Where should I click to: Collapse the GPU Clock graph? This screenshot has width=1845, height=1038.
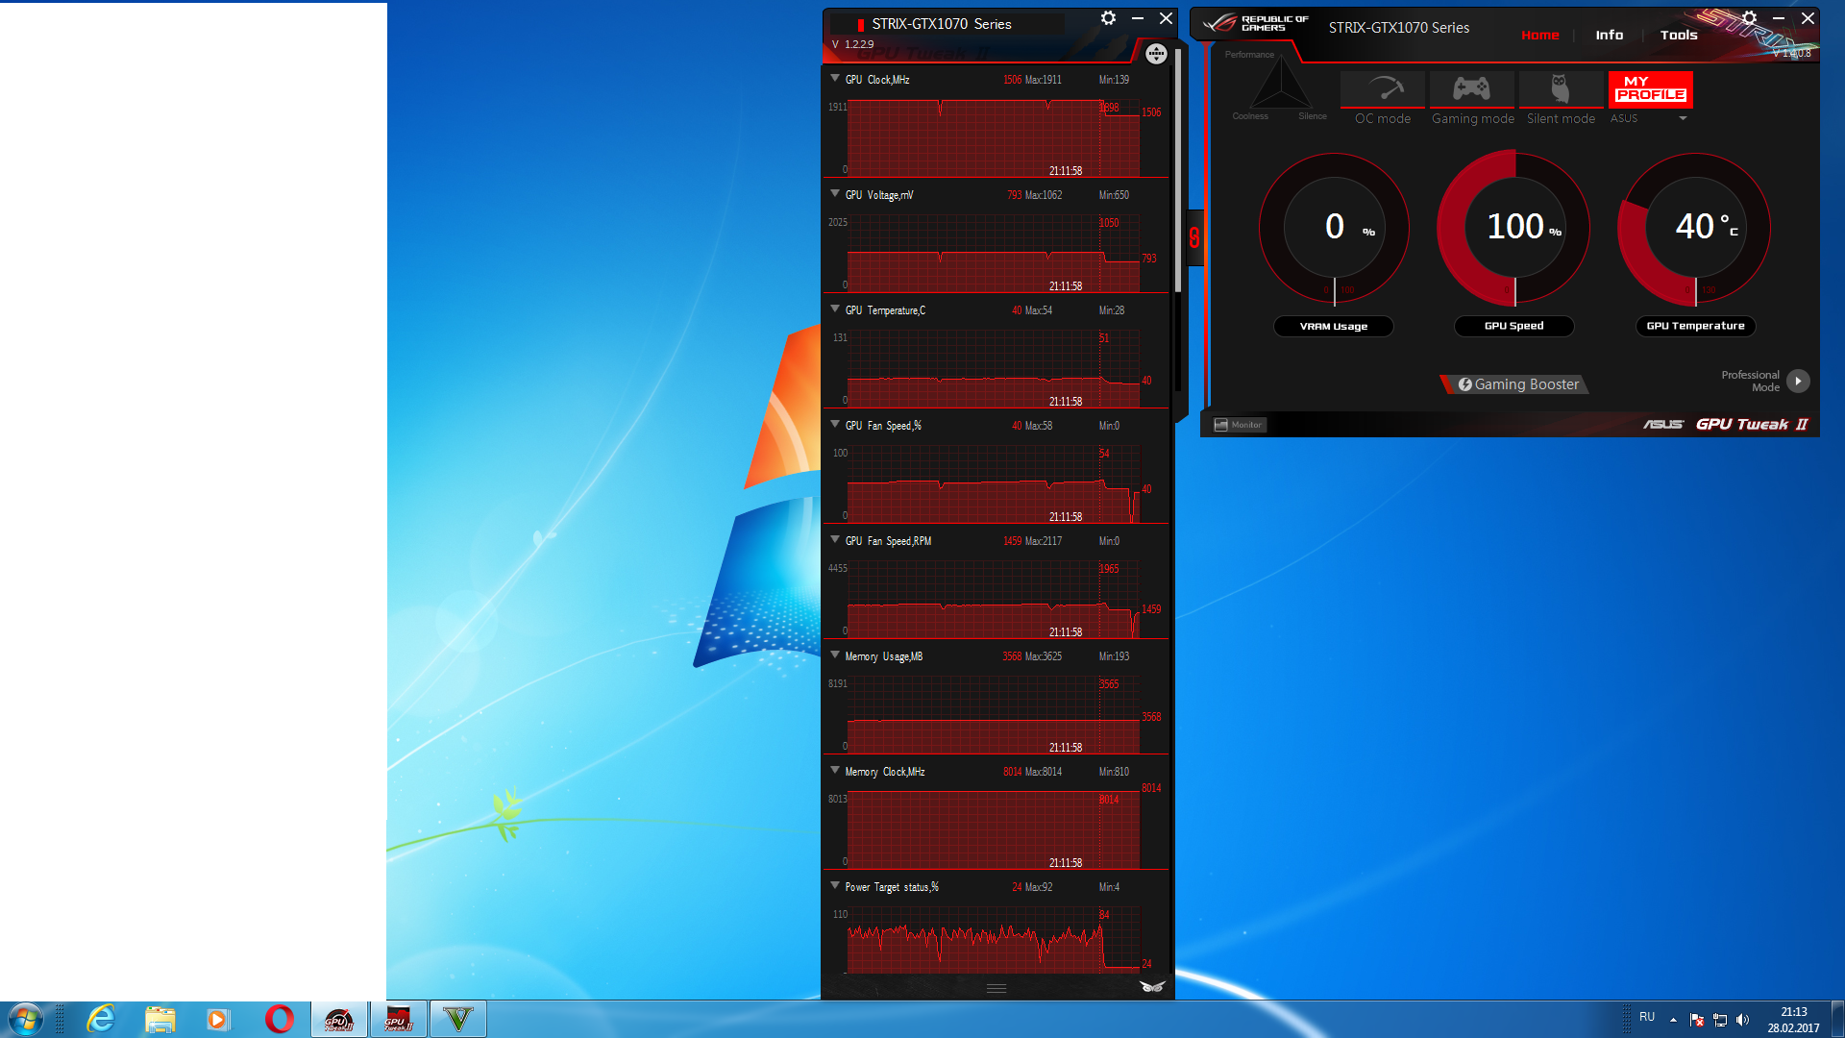pos(835,79)
